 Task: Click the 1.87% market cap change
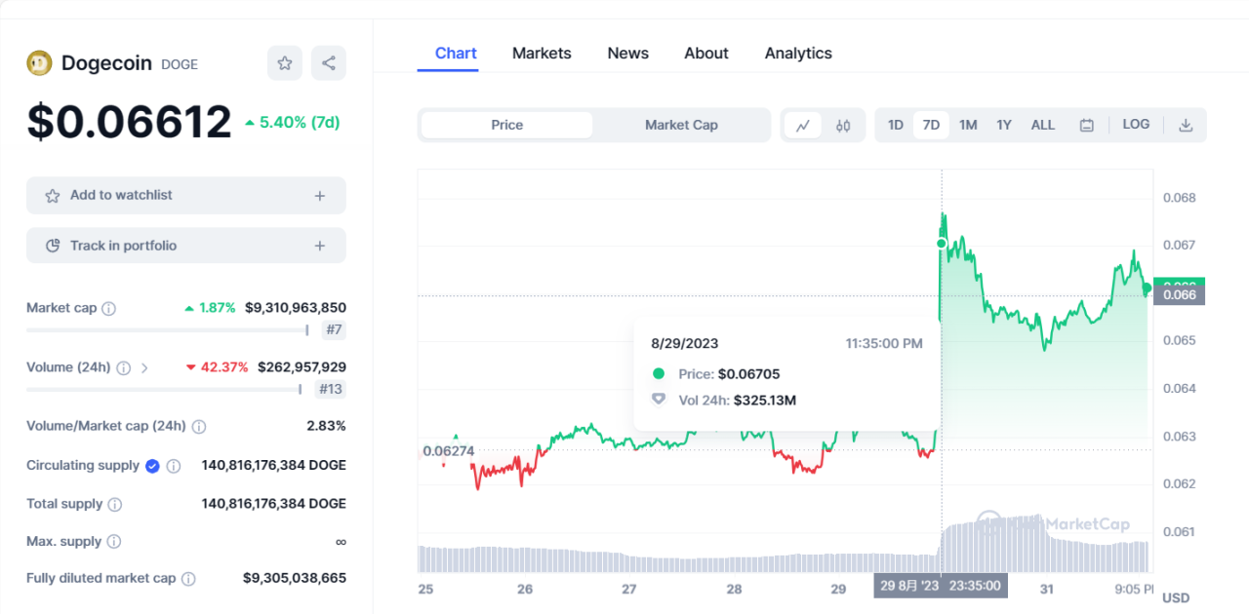(210, 308)
